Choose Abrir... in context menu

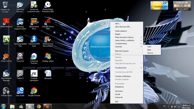pyautogui.click(x=127, y=24)
